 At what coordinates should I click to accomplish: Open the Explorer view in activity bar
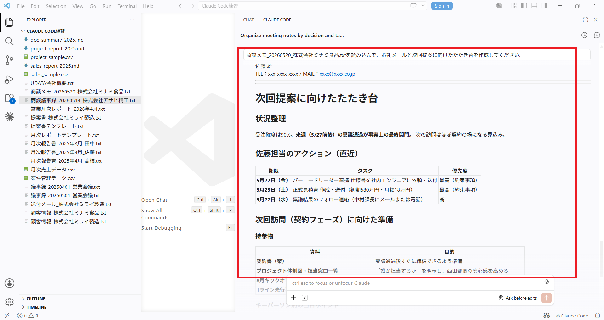tap(9, 22)
